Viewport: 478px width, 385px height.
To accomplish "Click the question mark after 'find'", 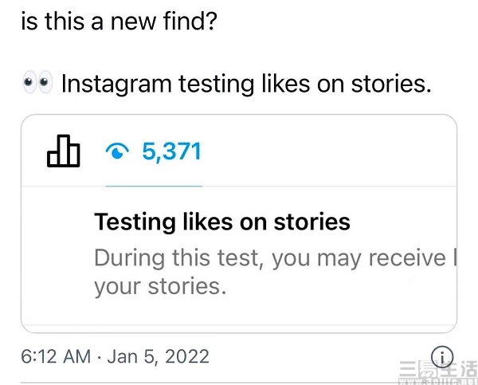I will pos(210,21).
